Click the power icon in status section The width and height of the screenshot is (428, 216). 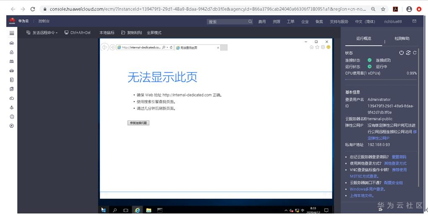point(401,53)
